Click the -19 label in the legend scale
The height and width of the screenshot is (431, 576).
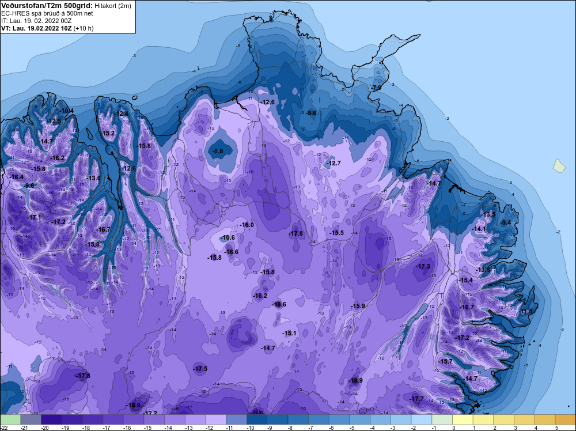click(x=66, y=428)
